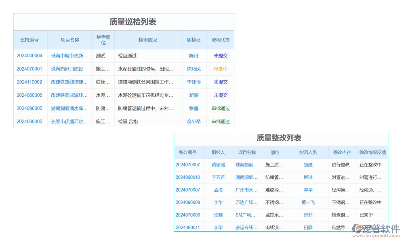
Task: Click the 已完毕 feedback cell
Action: (366, 215)
